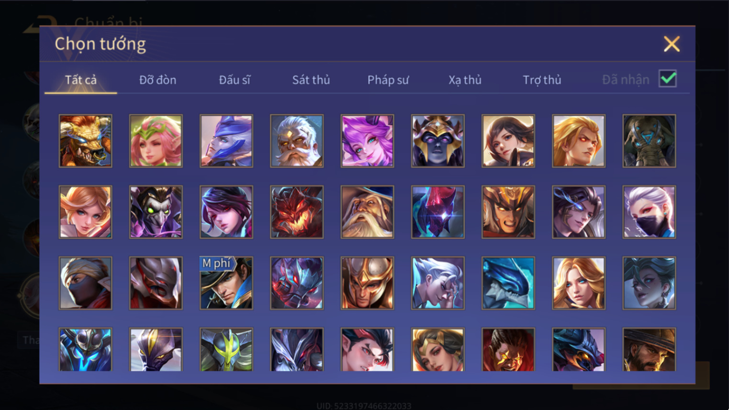This screenshot has height=410, width=729.
Task: Open the 'Đấu sĩ' tab
Action: (235, 80)
